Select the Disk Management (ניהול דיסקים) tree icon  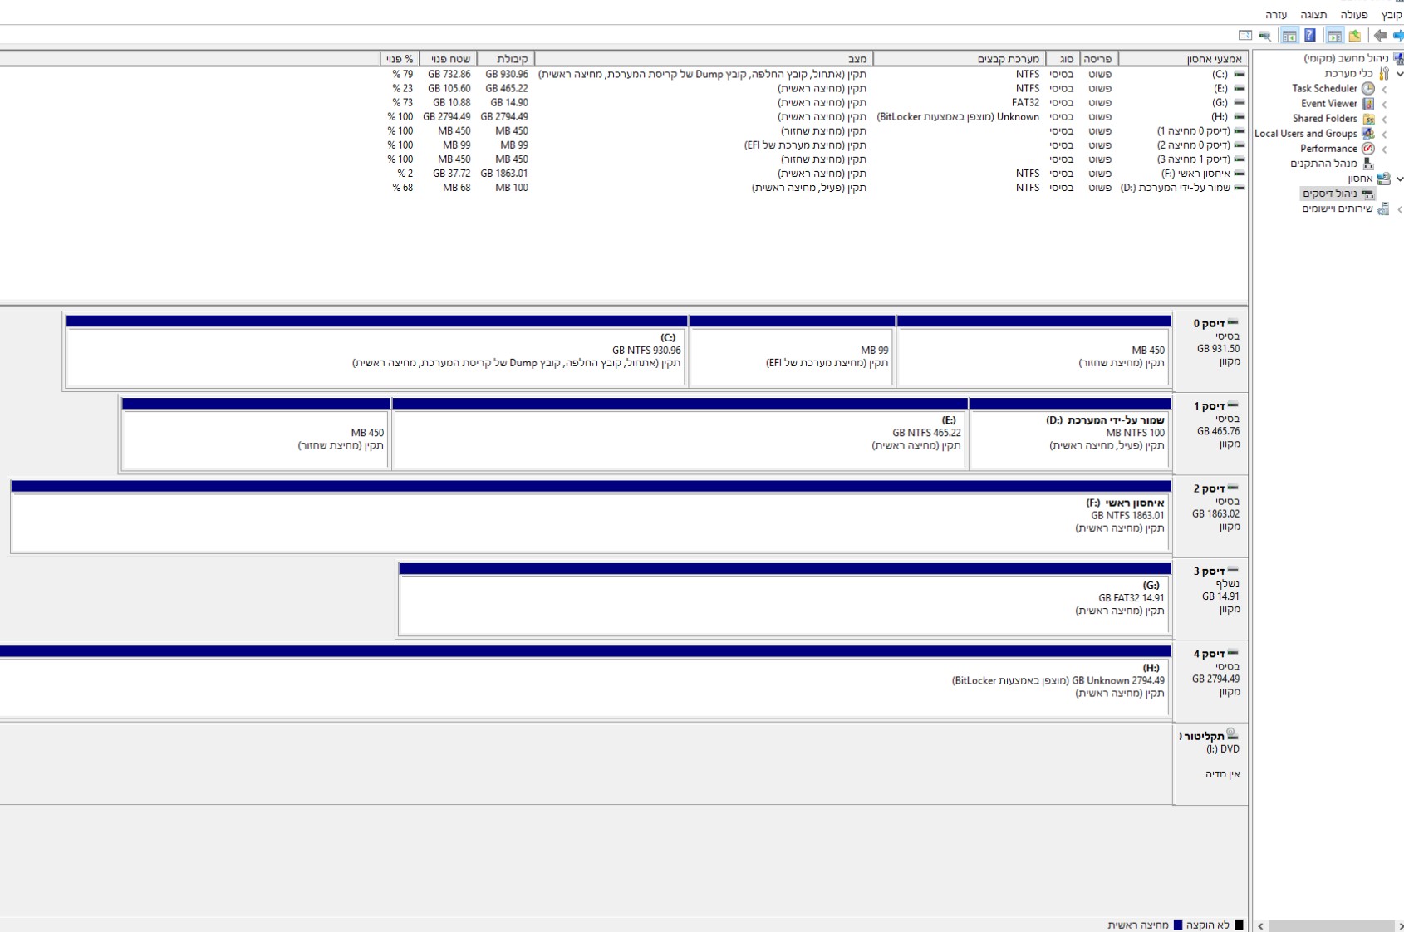(1367, 194)
